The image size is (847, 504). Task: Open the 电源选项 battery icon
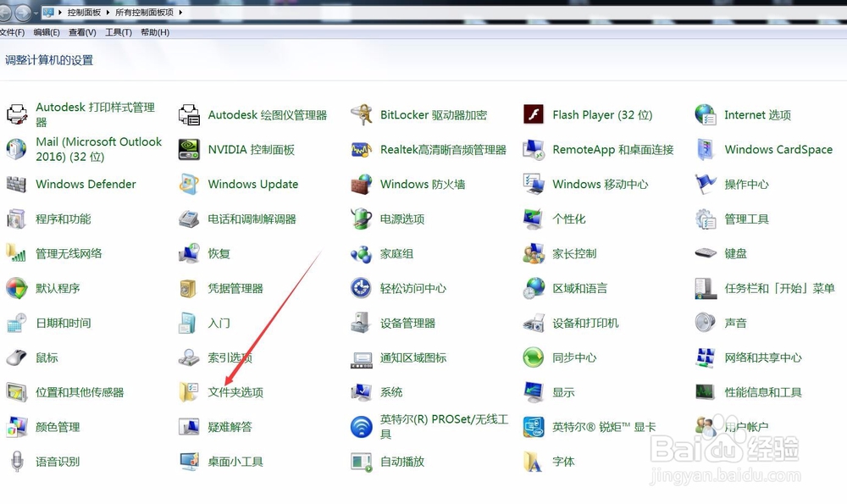coord(361,219)
